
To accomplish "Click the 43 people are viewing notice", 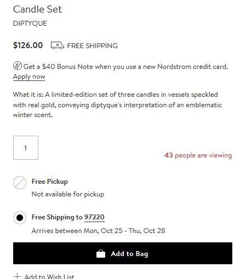I will click(198, 155).
